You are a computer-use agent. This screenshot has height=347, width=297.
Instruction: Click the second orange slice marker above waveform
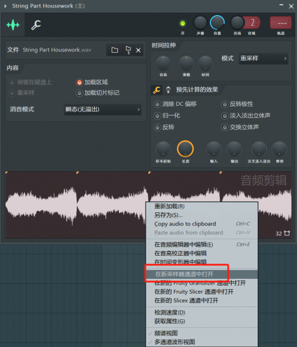click(x=77, y=173)
